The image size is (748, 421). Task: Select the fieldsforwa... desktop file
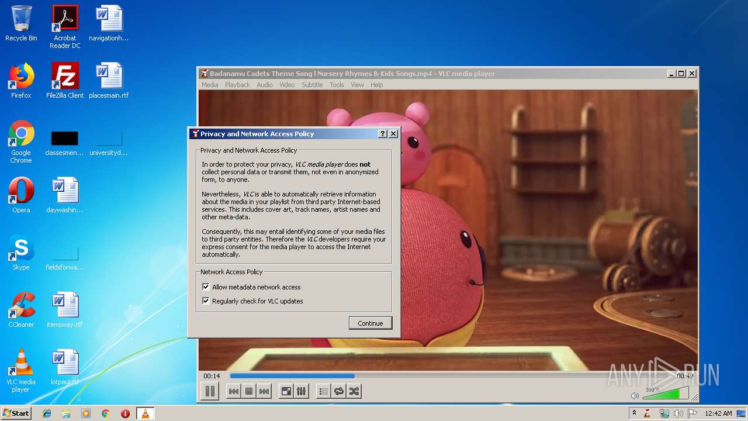[x=65, y=257]
